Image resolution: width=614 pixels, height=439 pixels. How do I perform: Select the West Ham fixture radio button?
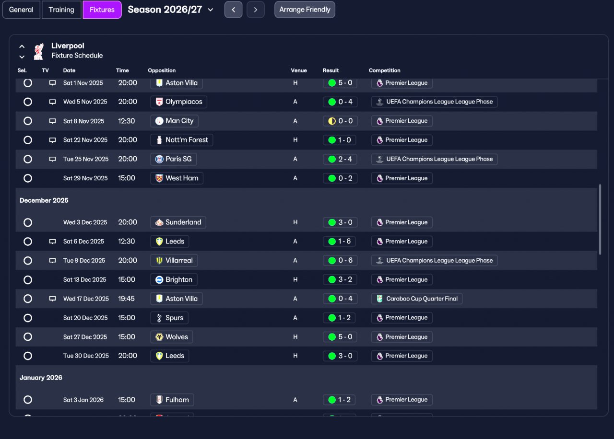pyautogui.click(x=28, y=178)
